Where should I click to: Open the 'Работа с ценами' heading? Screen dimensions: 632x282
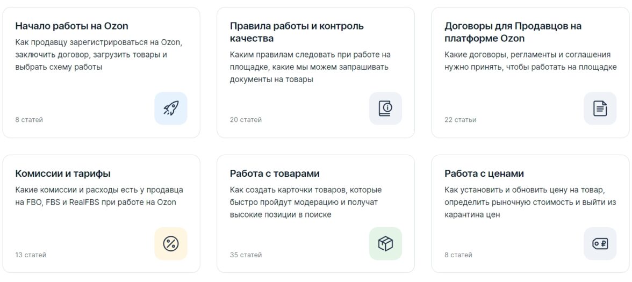pyautogui.click(x=484, y=173)
